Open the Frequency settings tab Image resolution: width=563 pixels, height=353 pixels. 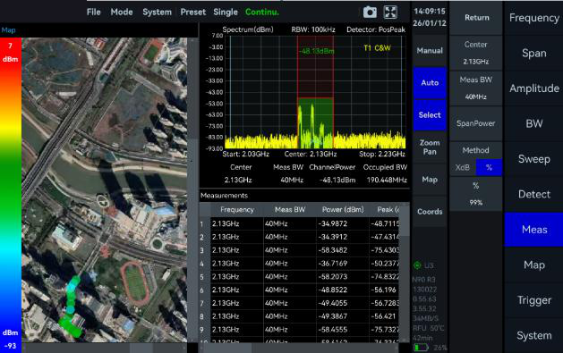(534, 18)
